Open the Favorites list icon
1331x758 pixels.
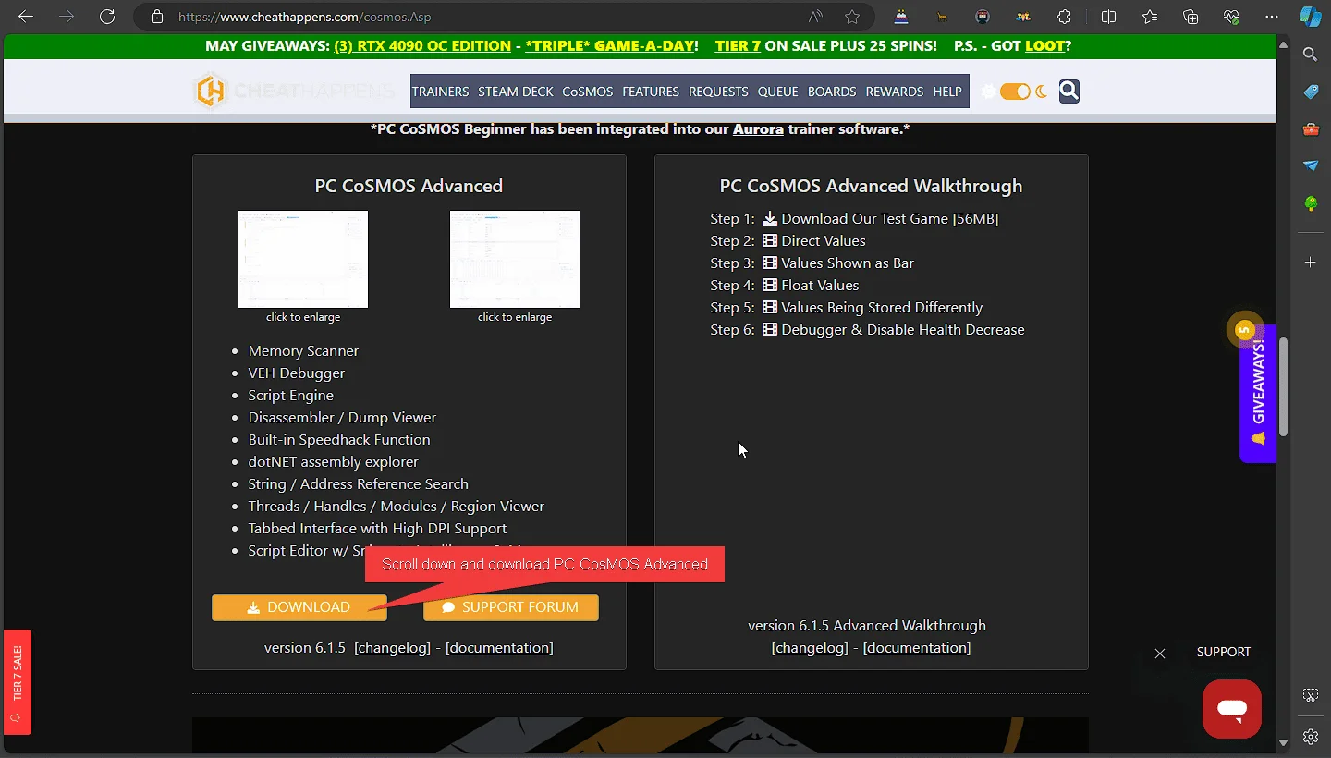pyautogui.click(x=1149, y=17)
